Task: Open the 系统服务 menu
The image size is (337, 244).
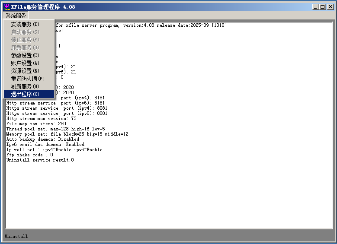Action: (16, 16)
